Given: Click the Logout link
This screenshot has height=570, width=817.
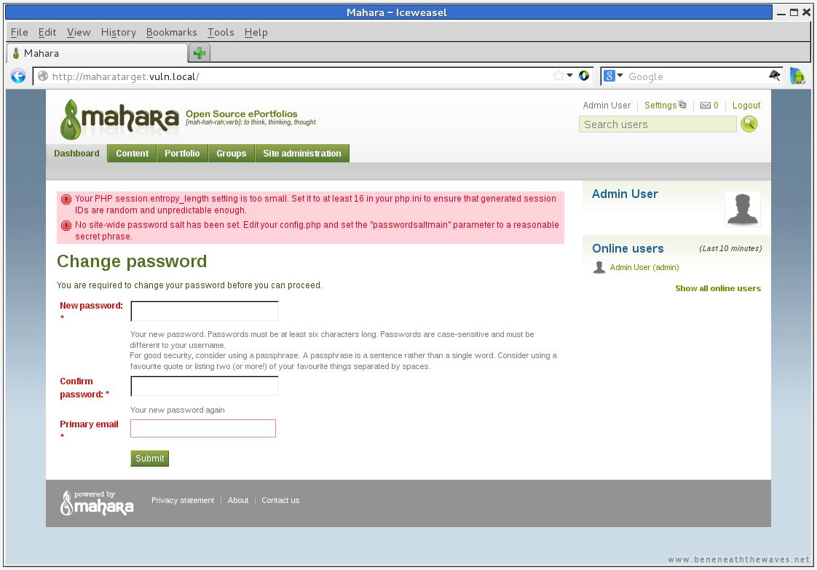Looking at the screenshot, I should (x=746, y=106).
